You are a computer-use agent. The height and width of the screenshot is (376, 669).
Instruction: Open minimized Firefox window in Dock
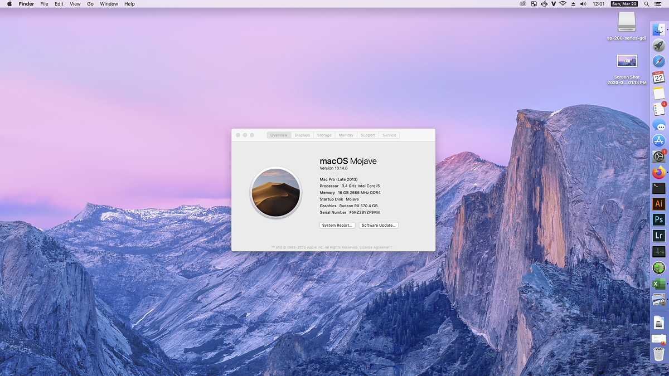pos(659,339)
